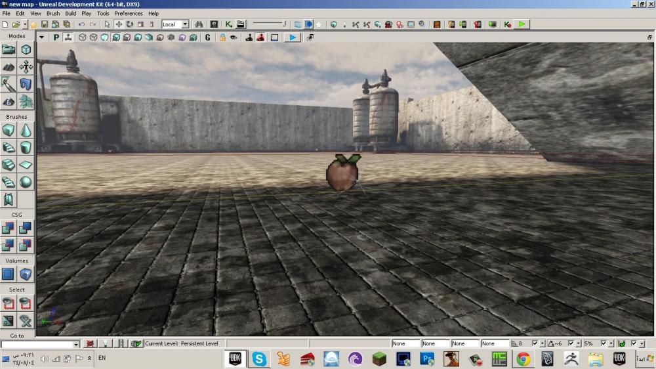Viewport: 656px width, 369px height.
Task: Open the Play menu
Action: (87, 13)
